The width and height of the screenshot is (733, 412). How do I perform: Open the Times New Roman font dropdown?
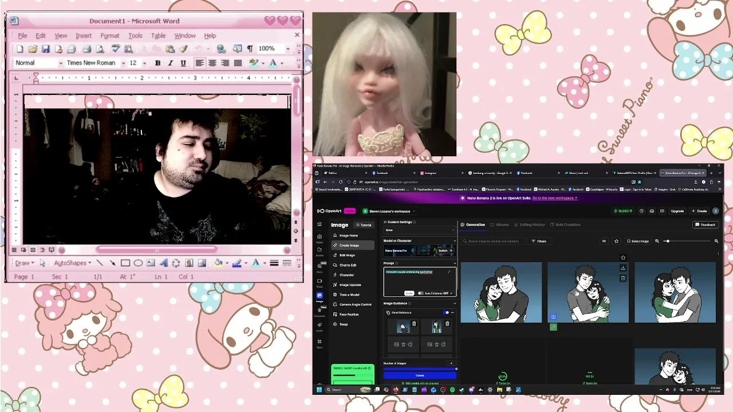(123, 63)
